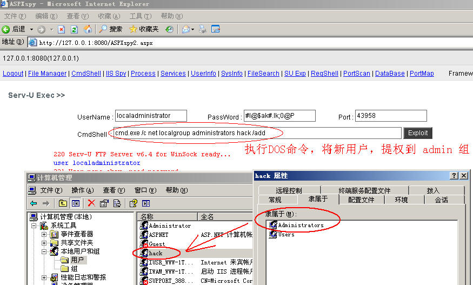Click the Computer Management back arrow icon
This screenshot has height=285, width=473.
(34, 203)
